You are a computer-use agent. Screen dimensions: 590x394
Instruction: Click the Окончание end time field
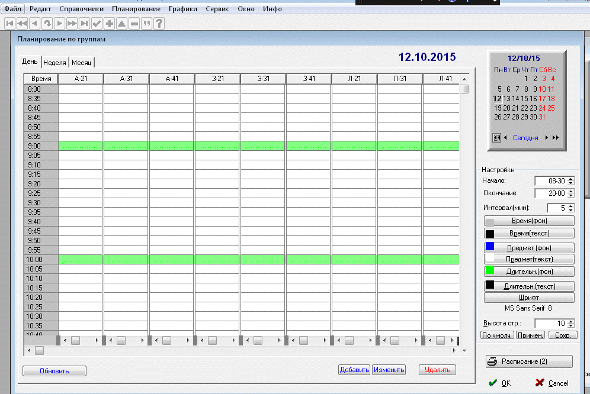(551, 193)
